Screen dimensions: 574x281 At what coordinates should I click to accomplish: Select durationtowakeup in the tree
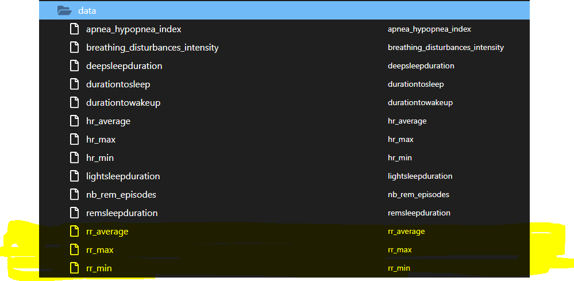point(123,103)
